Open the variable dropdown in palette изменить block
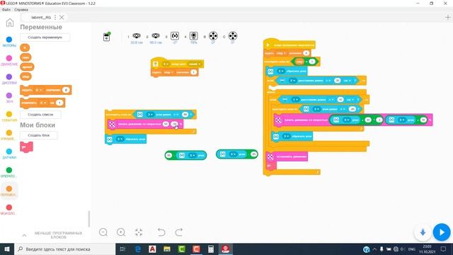Screen dimensions: 453x255 [x=43, y=103]
